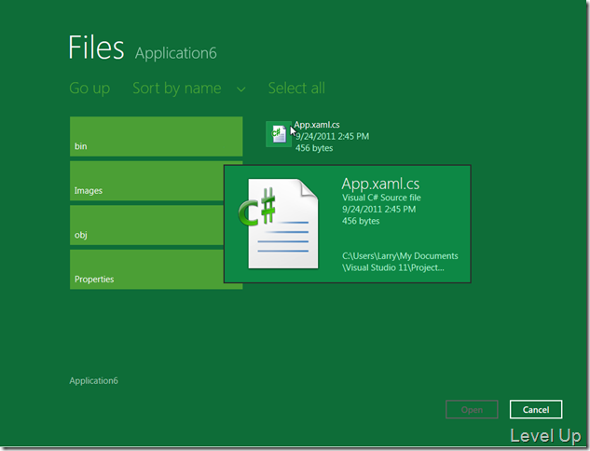Click the file path text in the popup

coord(400,262)
